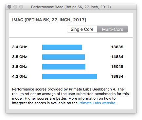Click the 15045 score value
This screenshot has width=142, height=120.
tap(117, 67)
